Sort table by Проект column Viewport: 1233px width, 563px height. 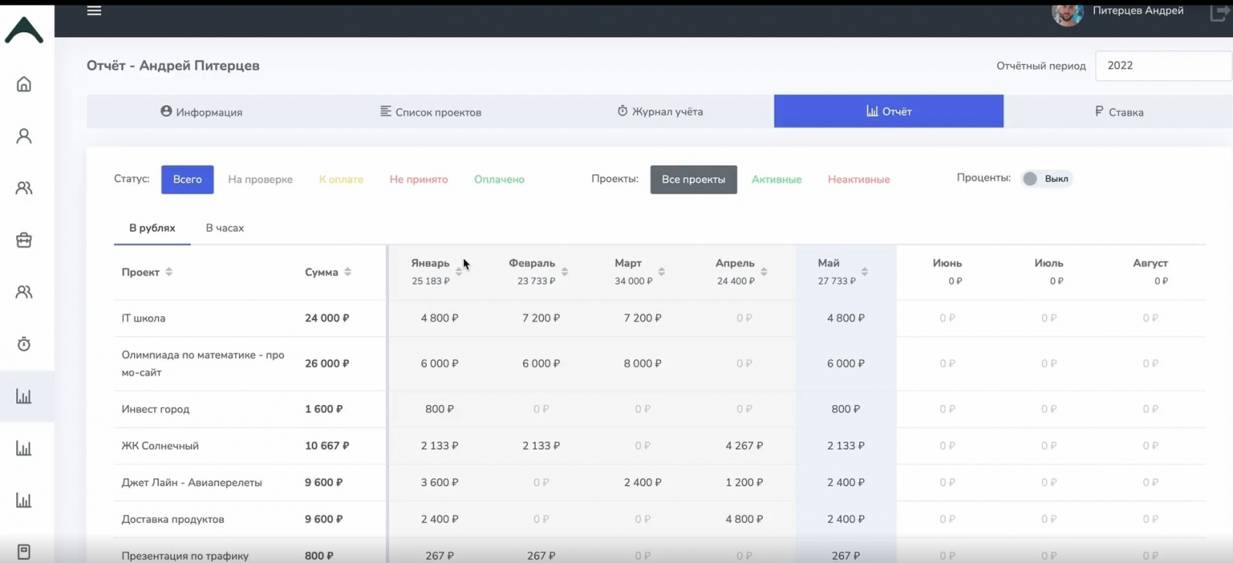tap(169, 272)
